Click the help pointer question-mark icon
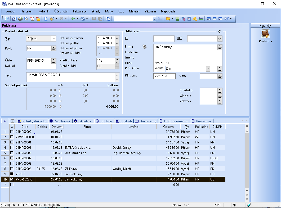This screenshot has width=281, height=208. coord(226,19)
